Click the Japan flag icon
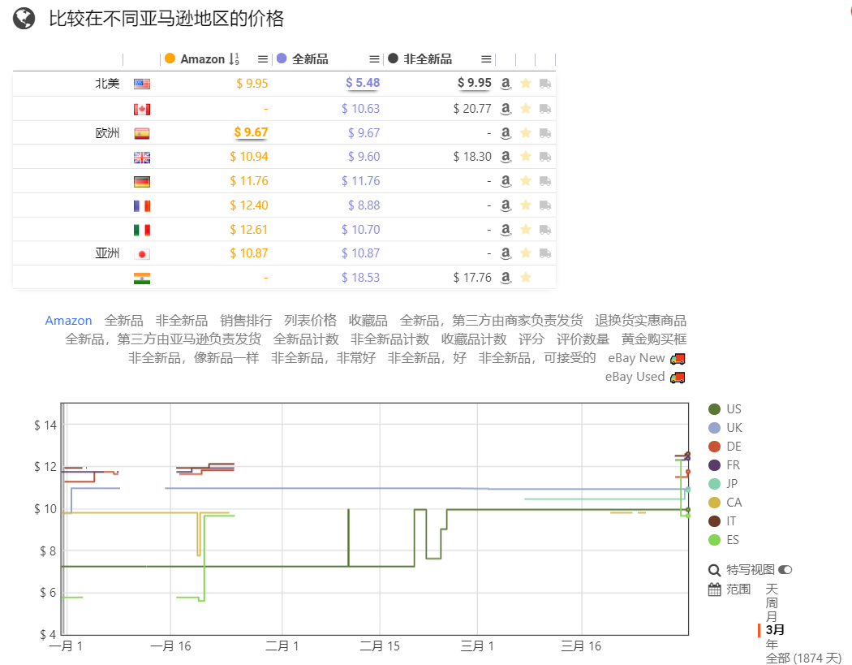Image resolution: width=852 pixels, height=665 pixels. coord(142,254)
